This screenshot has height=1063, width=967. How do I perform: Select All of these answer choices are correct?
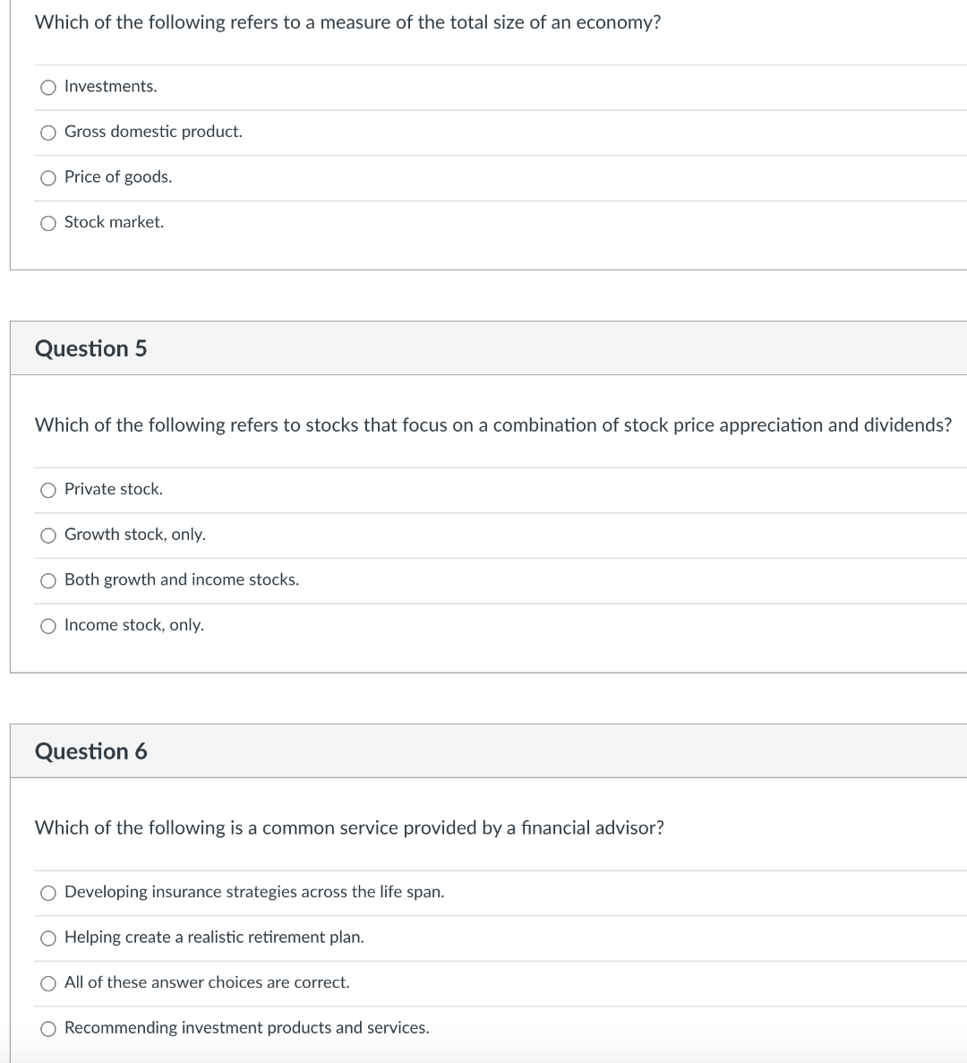pyautogui.click(x=47, y=982)
